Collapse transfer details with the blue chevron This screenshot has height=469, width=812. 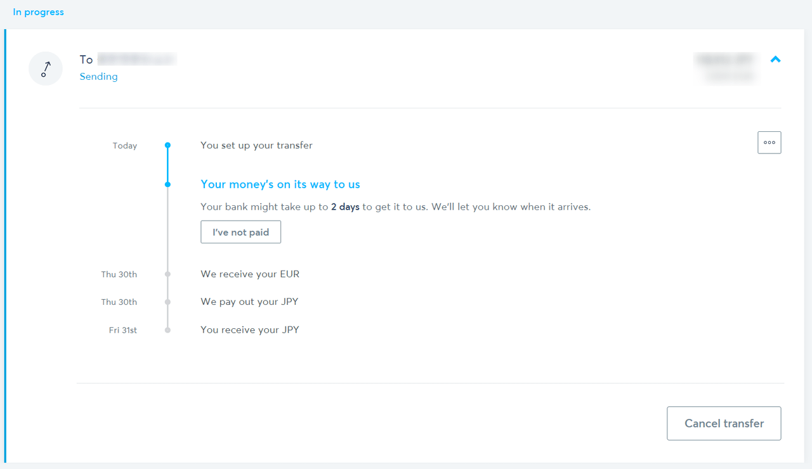pos(775,60)
